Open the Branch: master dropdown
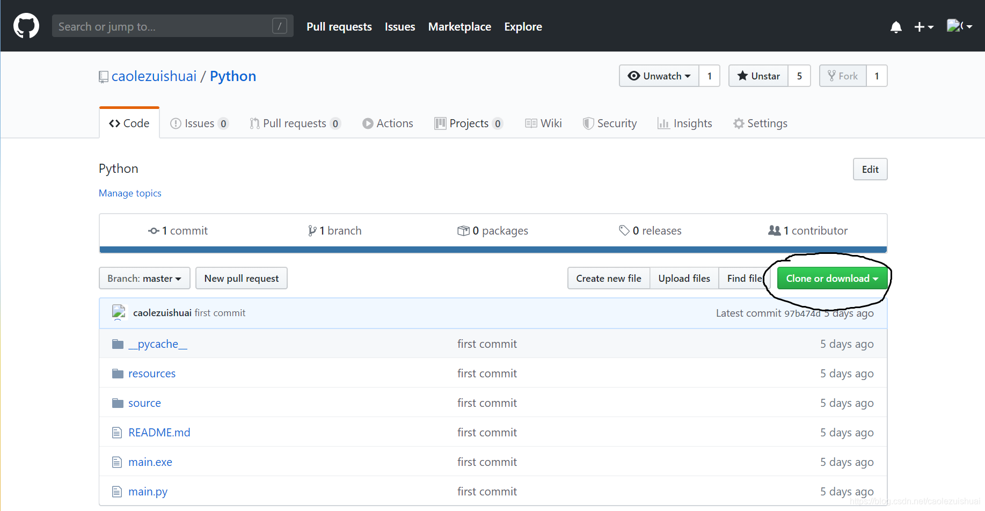The image size is (985, 511). pyautogui.click(x=144, y=278)
